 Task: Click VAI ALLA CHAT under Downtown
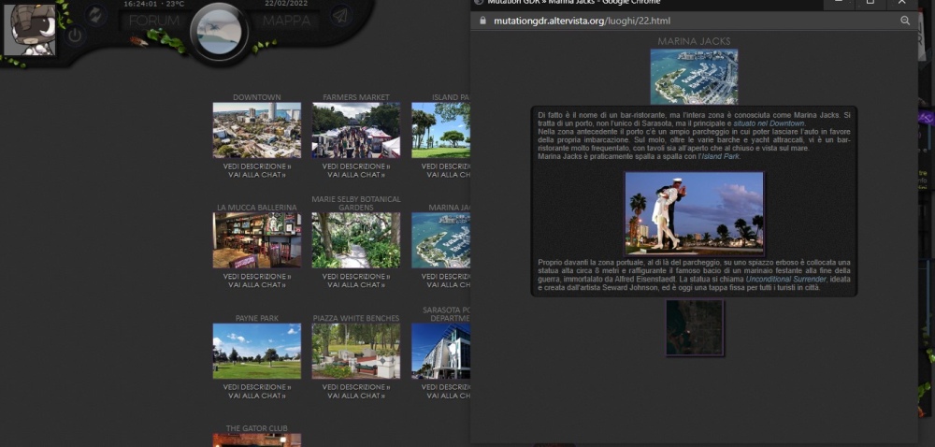(x=257, y=175)
